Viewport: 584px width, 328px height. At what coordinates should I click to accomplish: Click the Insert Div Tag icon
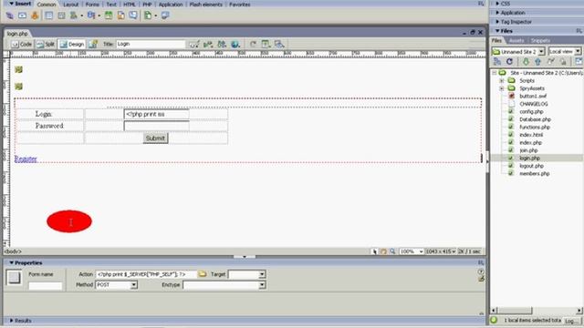(x=61, y=15)
